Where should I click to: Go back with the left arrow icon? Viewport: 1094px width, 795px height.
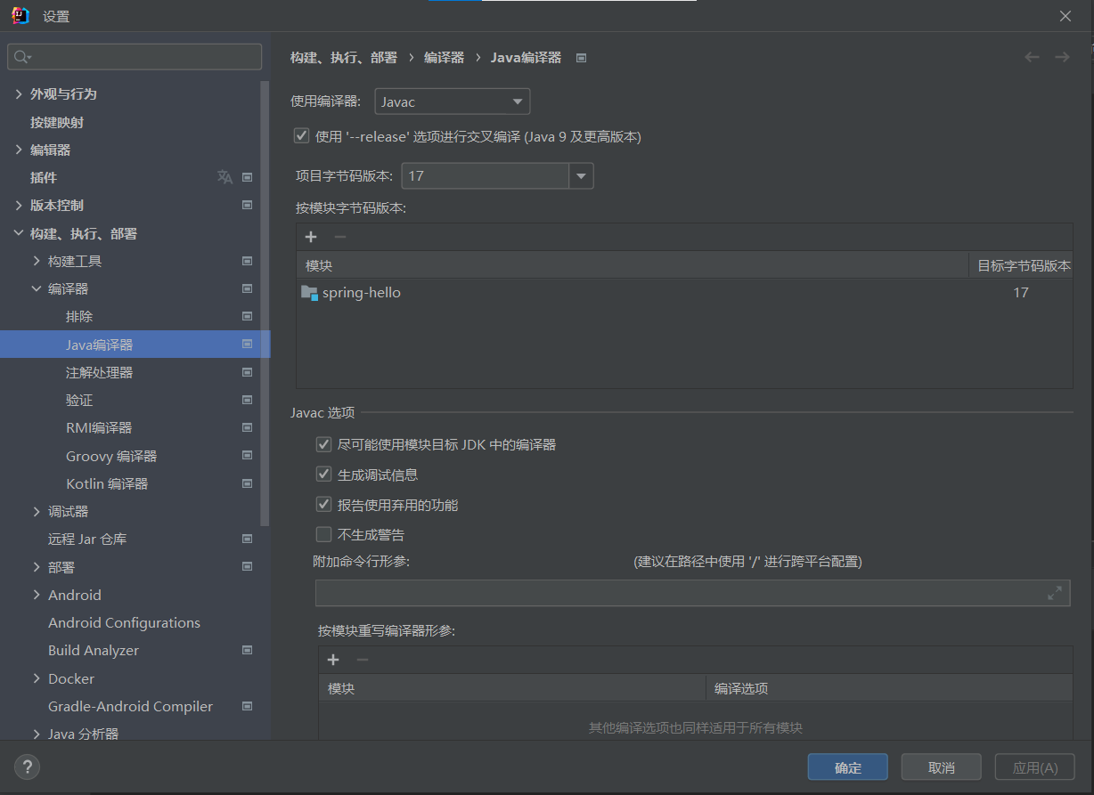[x=1032, y=57]
